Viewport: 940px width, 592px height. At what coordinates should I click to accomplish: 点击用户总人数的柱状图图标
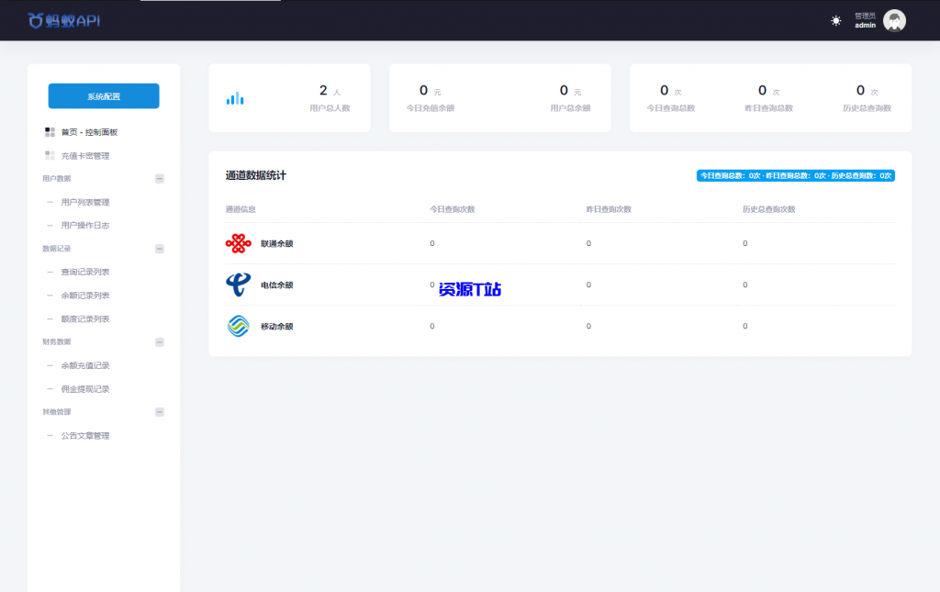(234, 96)
